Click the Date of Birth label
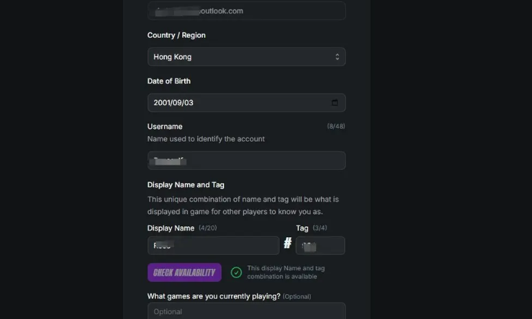 169,81
